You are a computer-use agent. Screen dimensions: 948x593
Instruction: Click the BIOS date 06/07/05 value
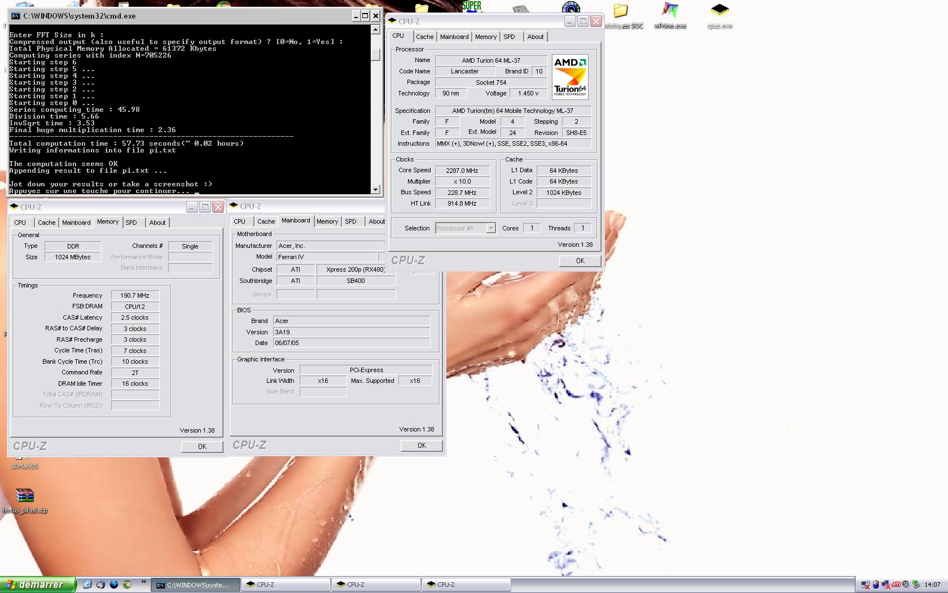(351, 343)
